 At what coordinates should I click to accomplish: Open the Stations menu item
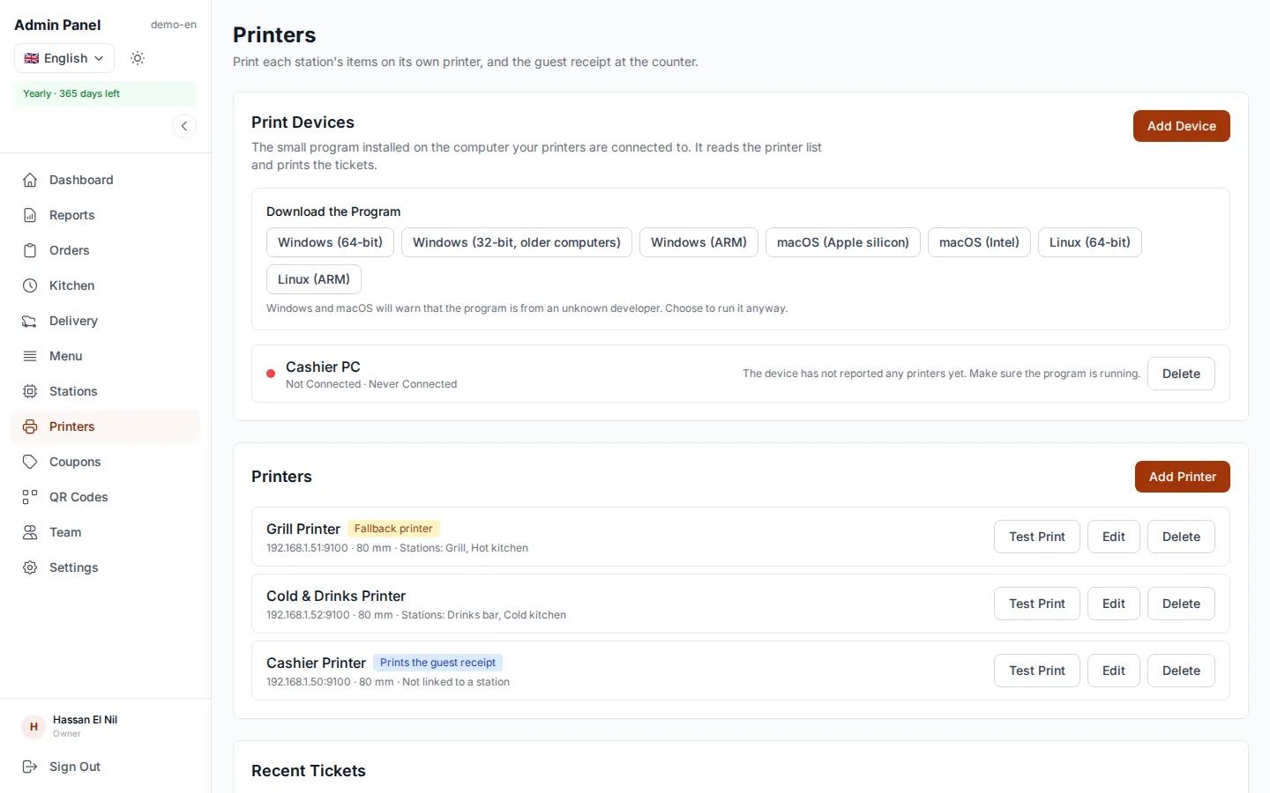106,391
